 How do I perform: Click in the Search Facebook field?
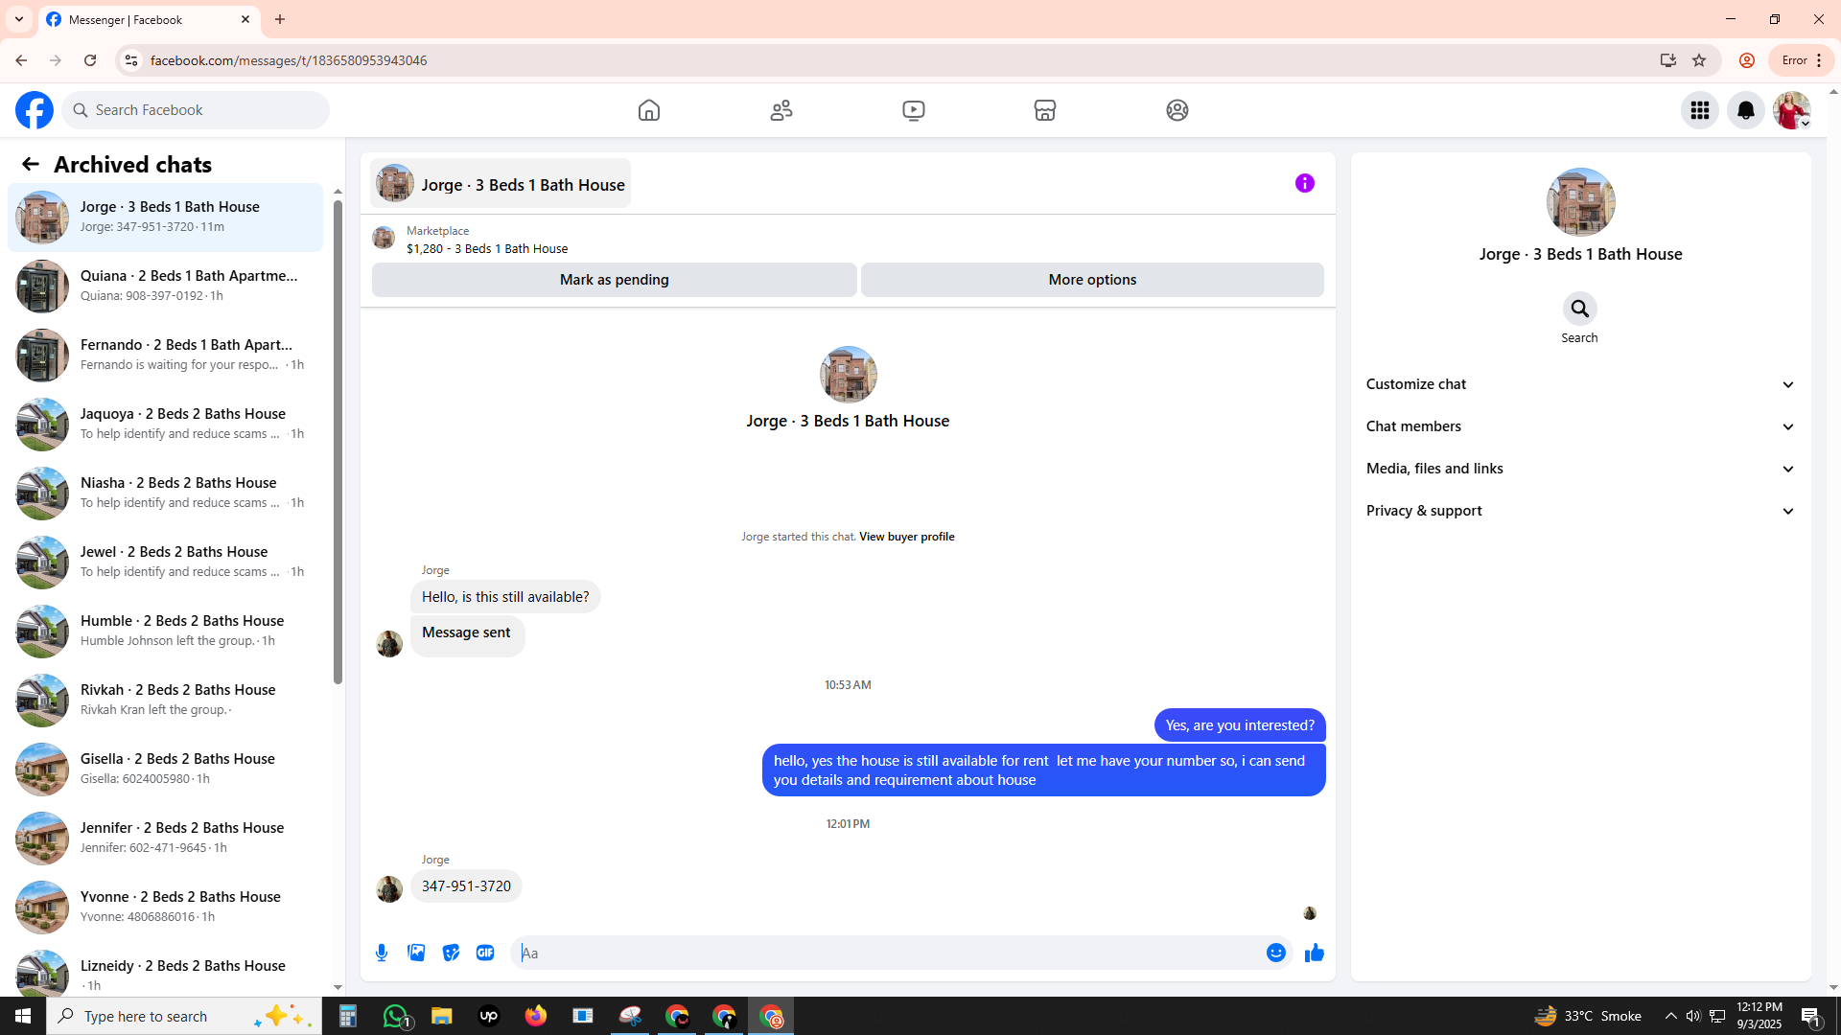pyautogui.click(x=197, y=110)
